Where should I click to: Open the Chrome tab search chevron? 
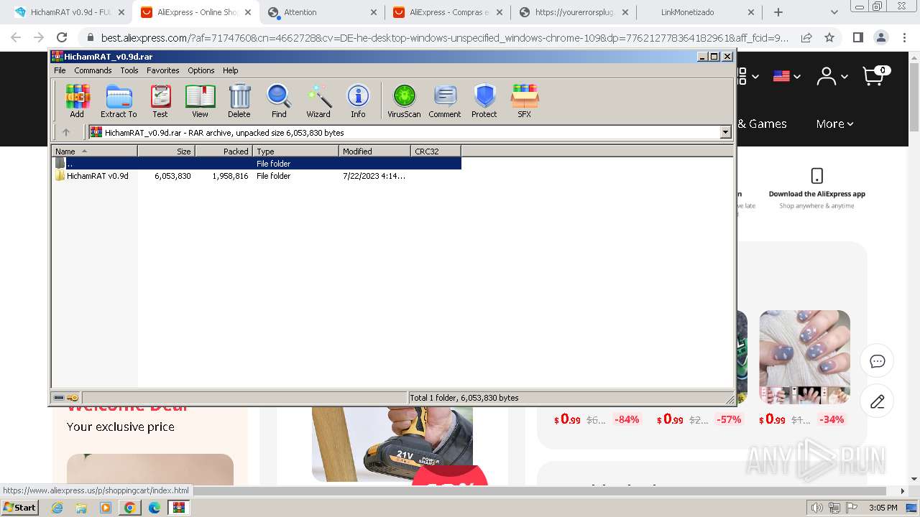pyautogui.click(x=834, y=12)
